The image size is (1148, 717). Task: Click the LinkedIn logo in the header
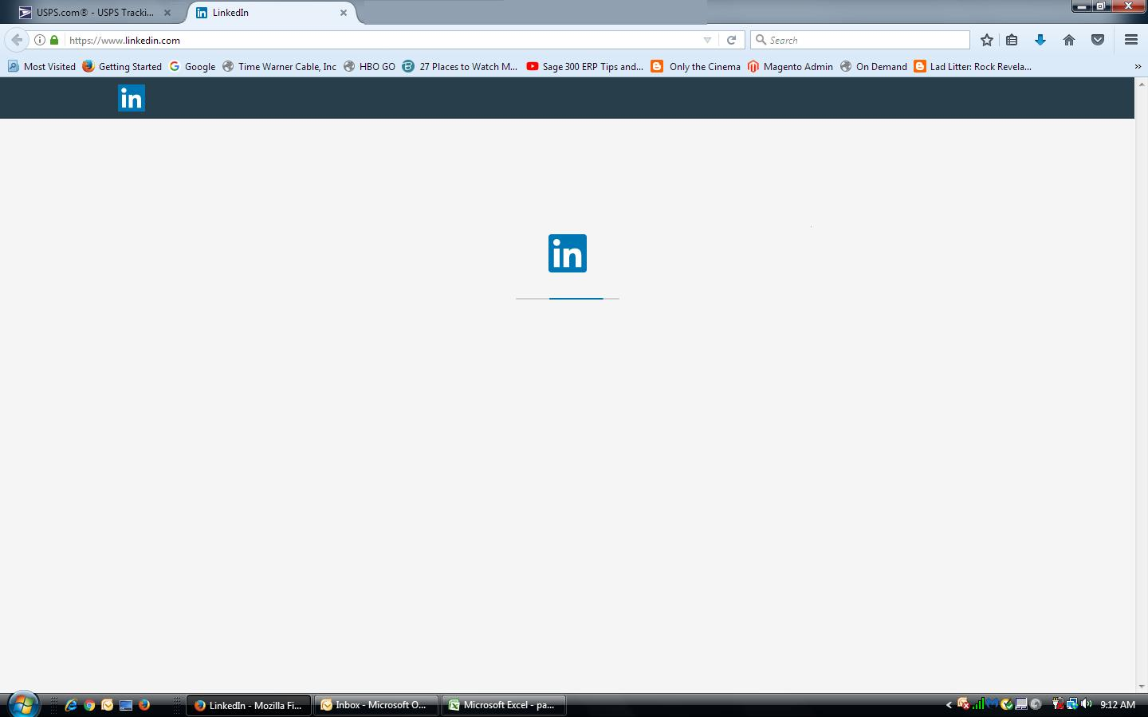[x=132, y=98]
